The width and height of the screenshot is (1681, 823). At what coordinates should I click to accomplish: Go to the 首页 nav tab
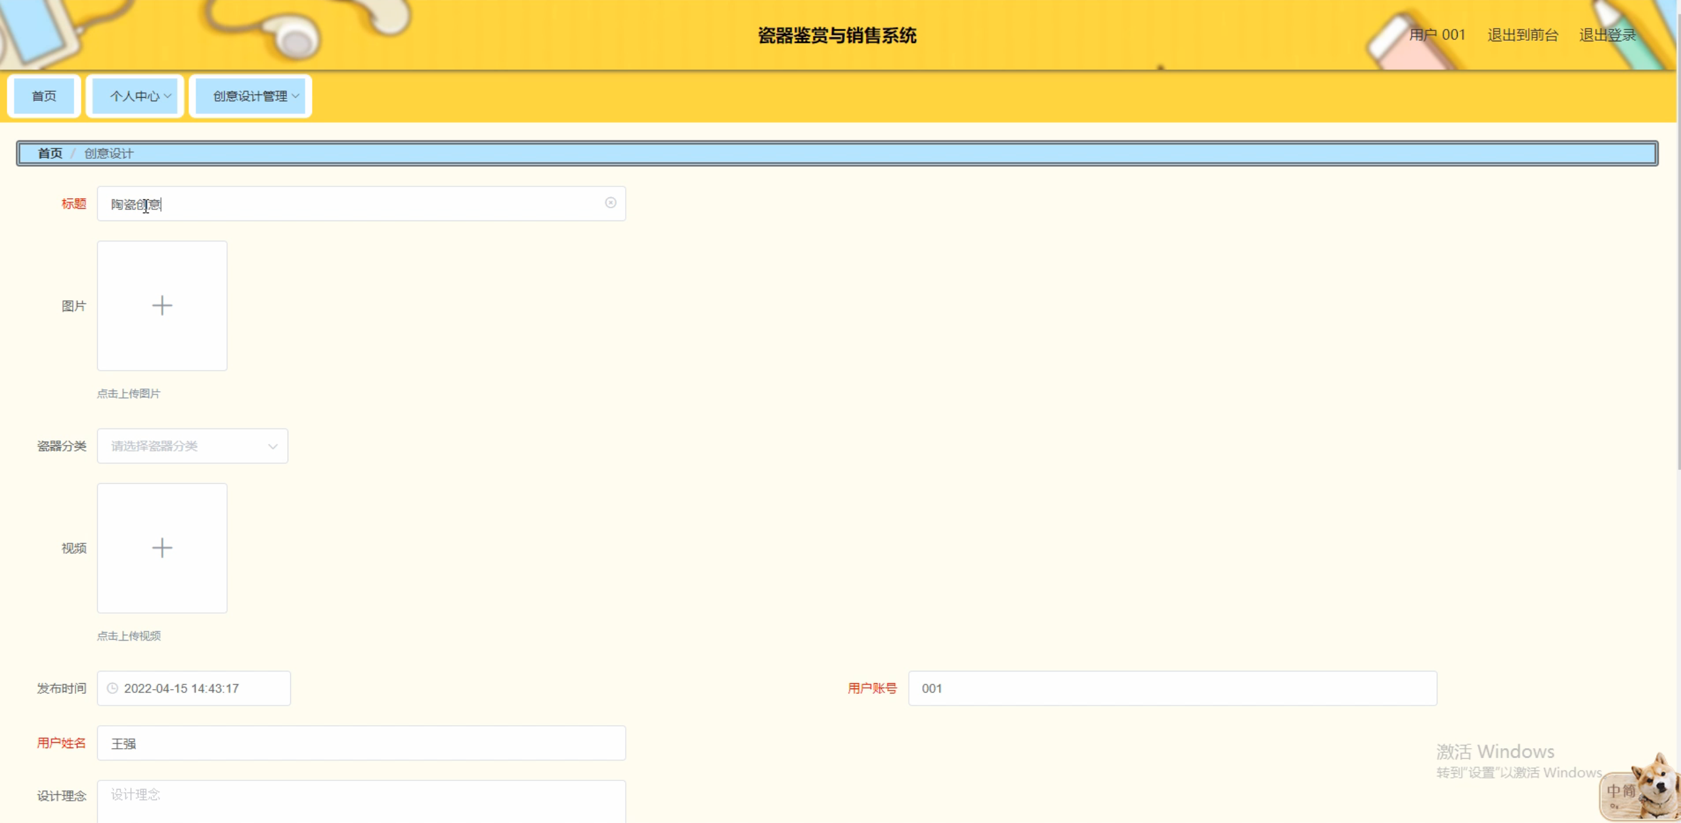point(44,96)
